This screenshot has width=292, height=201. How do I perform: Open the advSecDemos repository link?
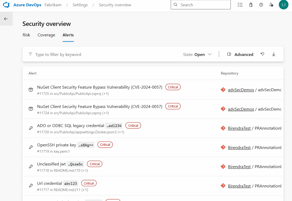[241, 90]
